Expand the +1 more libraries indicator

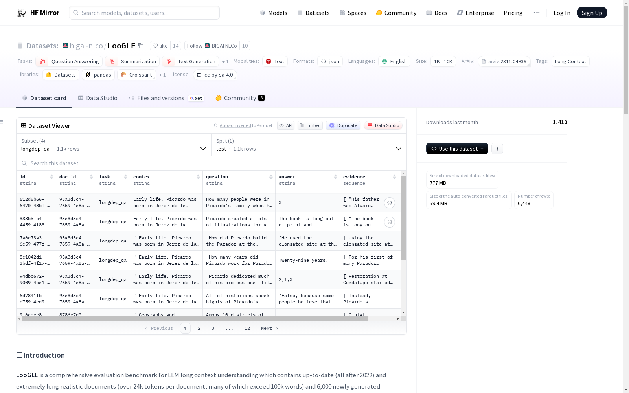(x=162, y=75)
